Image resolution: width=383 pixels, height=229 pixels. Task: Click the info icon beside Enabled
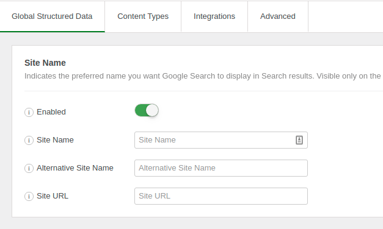29,112
